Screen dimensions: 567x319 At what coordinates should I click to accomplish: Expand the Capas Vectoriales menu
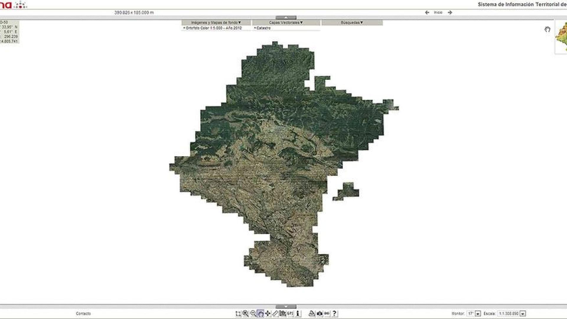click(286, 23)
